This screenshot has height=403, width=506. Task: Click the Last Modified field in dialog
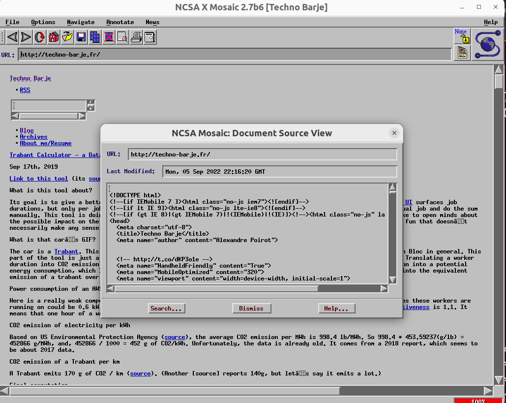point(279,171)
